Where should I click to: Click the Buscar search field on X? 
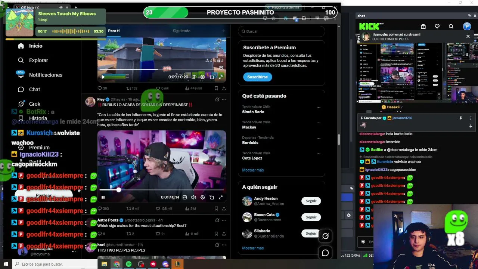tap(282, 31)
